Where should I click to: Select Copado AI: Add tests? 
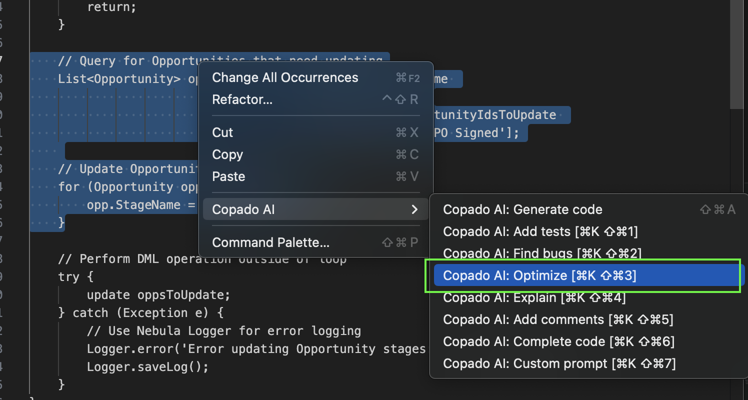coord(540,231)
